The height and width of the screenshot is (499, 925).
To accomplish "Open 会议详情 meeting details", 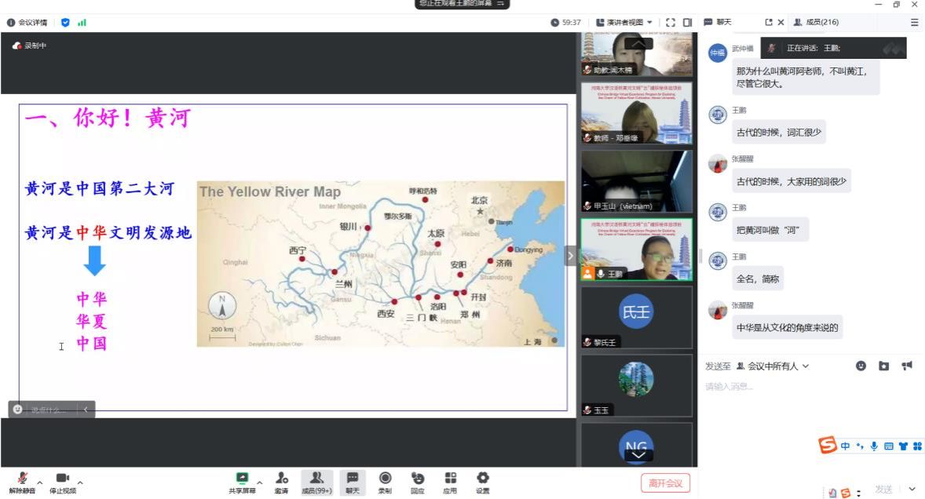I will [27, 23].
